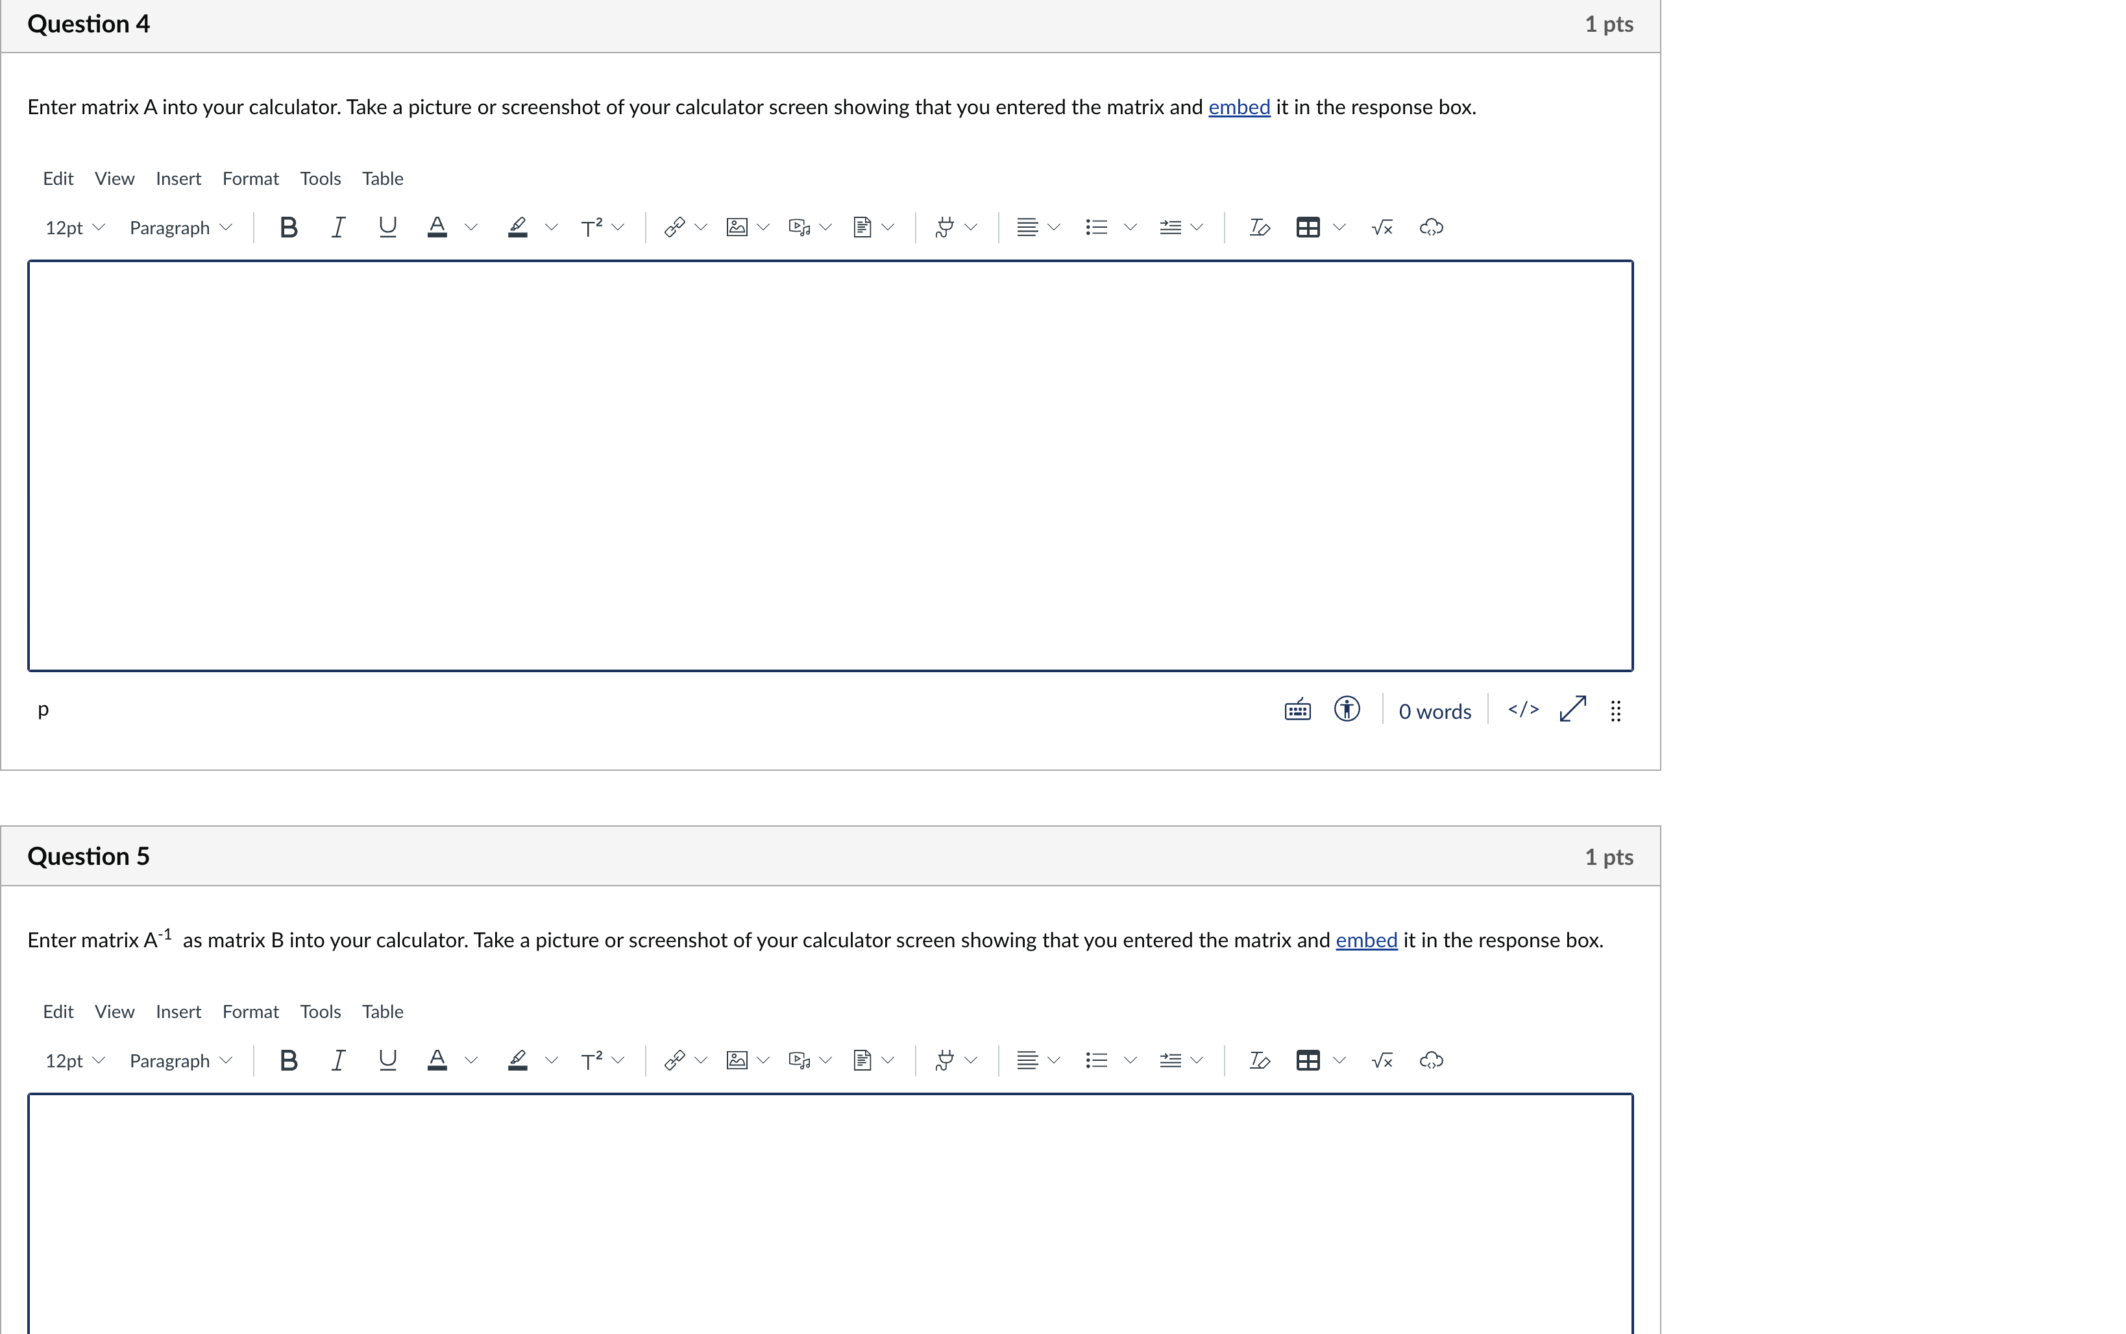Toggle fullscreen for Question 4 editor
The width and height of the screenshot is (2126, 1334).
(1572, 709)
